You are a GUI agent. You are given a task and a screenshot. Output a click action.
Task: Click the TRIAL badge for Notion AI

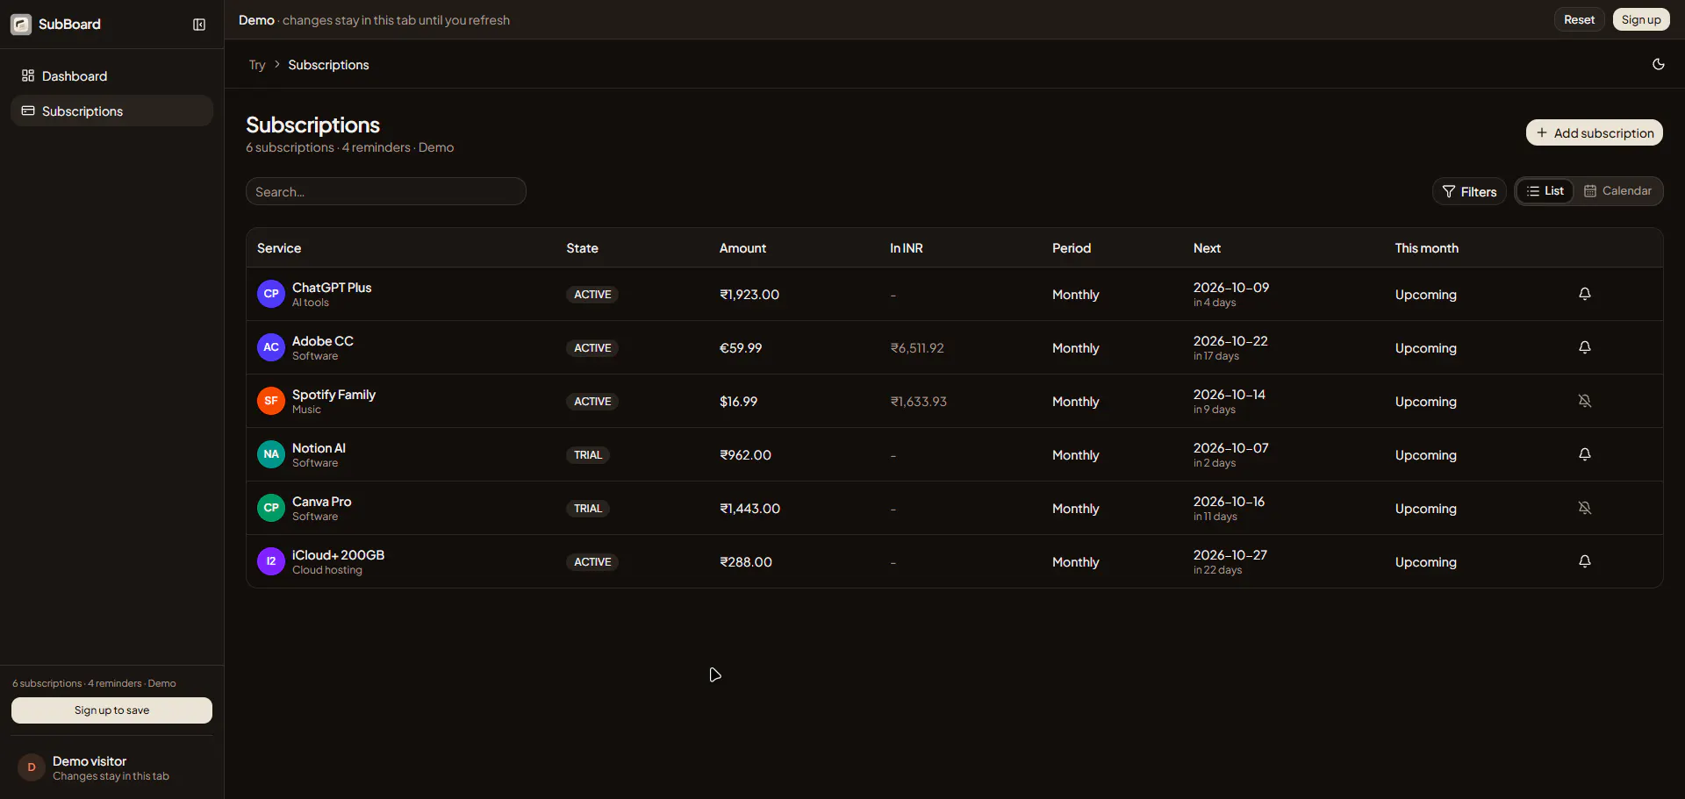point(588,455)
